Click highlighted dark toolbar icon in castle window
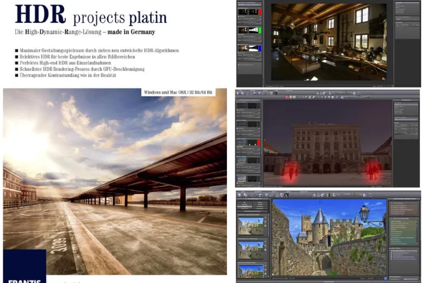Image resolution: width=425 pixels, height=283 pixels. click(286, 195)
